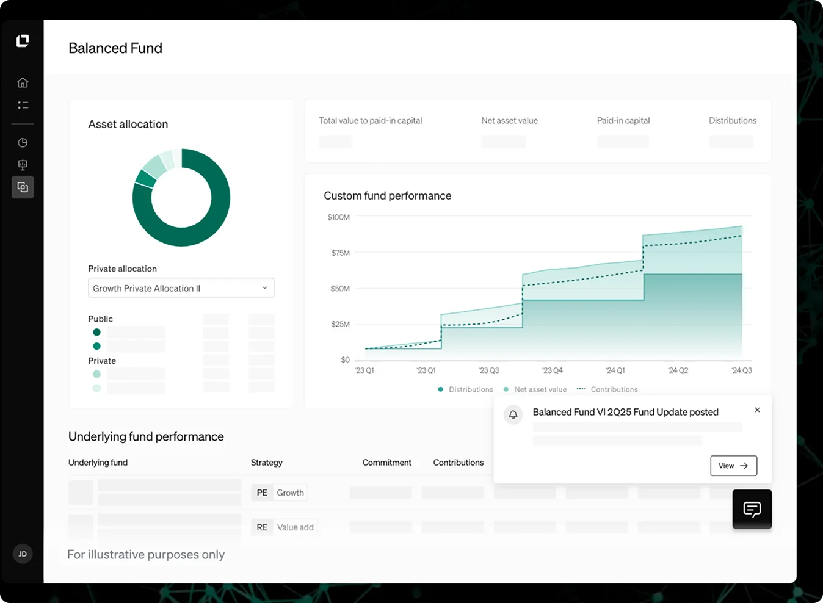Open the presentation board sidebar icon
Image resolution: width=823 pixels, height=603 pixels.
pyautogui.click(x=23, y=165)
